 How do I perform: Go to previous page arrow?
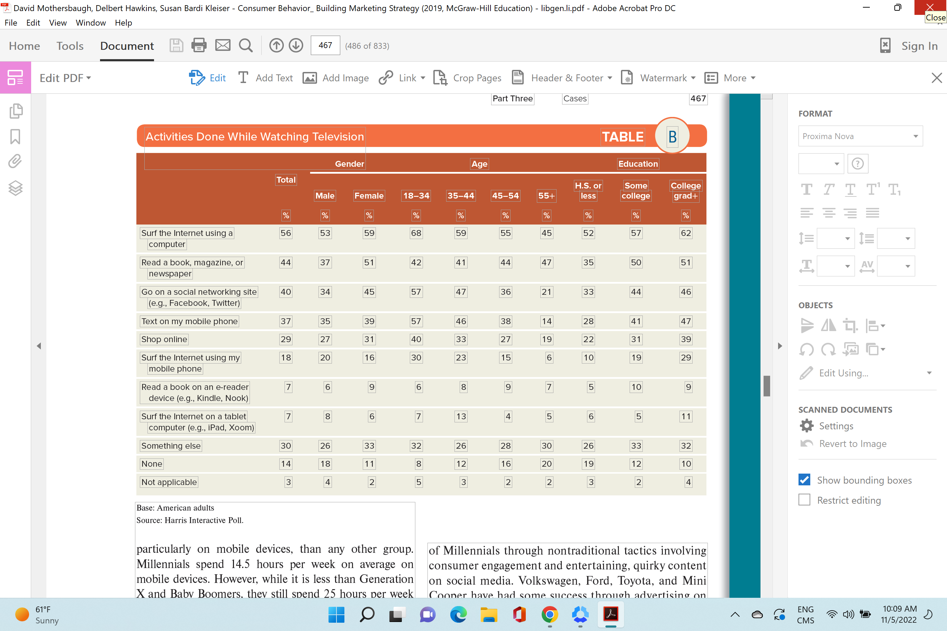tap(276, 45)
